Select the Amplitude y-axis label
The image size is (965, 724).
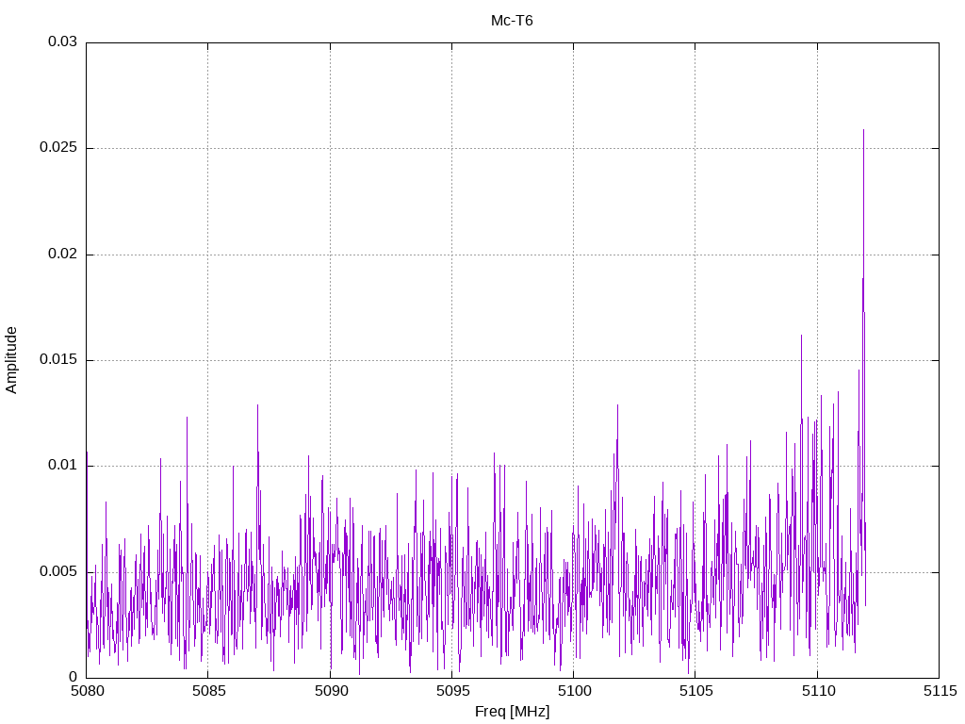pyautogui.click(x=11, y=360)
